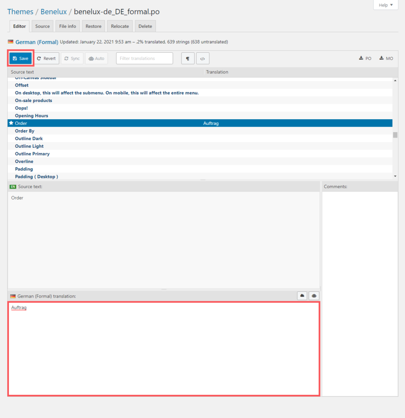Switch to the Source tab

click(42, 26)
